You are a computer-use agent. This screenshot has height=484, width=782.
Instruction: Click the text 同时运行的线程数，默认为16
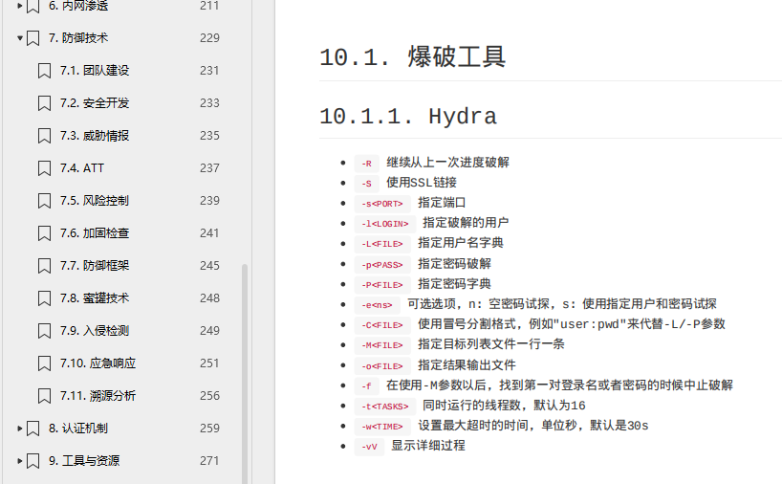click(x=504, y=406)
